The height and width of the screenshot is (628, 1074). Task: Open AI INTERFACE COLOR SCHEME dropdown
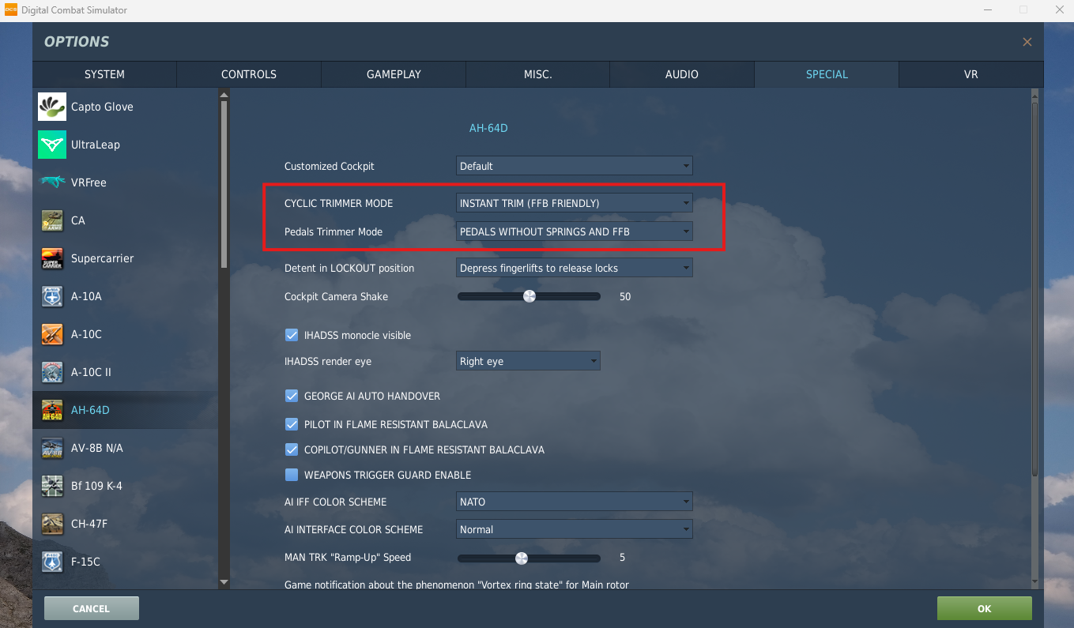click(x=575, y=529)
